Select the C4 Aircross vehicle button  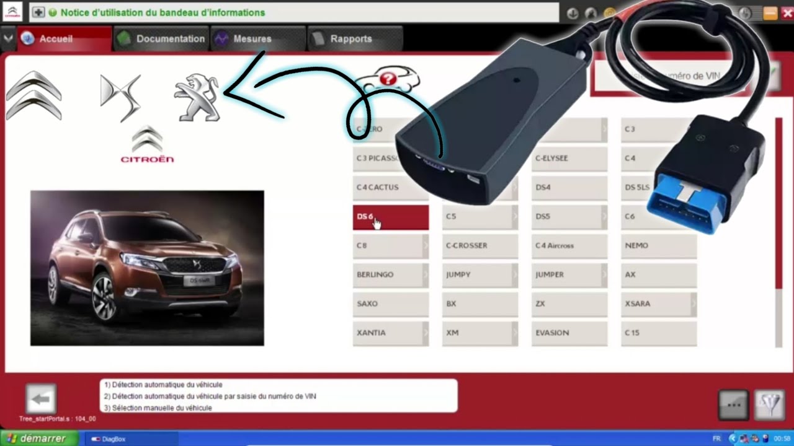569,246
